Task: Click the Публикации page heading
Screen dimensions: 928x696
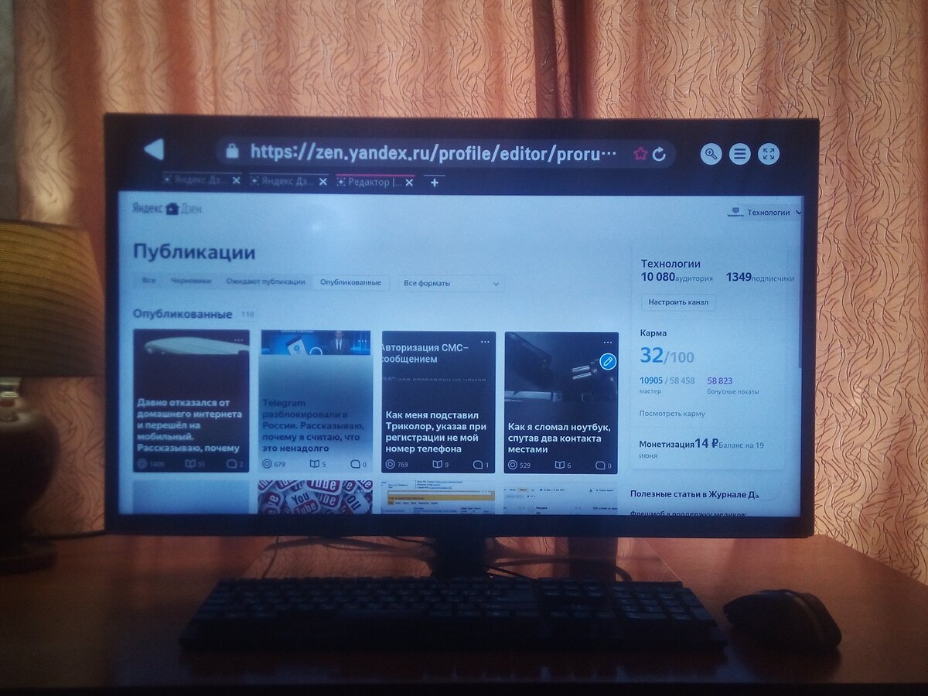Action: pyautogui.click(x=194, y=252)
